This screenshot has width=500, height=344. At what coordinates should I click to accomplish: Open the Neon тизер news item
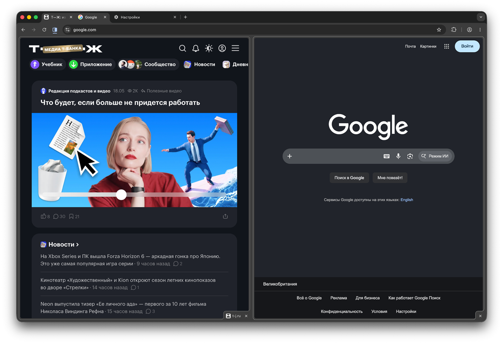coord(123,307)
